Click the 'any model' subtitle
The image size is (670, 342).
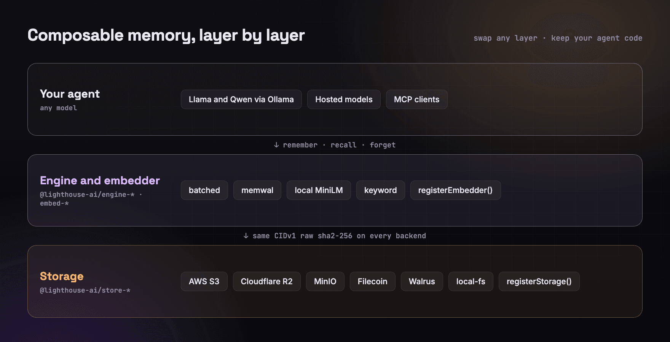[x=58, y=108]
